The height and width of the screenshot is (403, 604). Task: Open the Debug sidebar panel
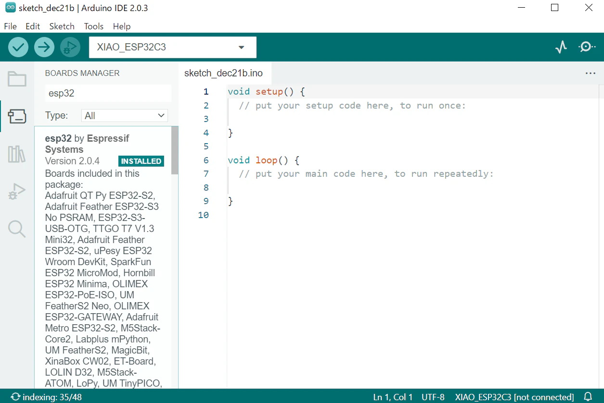(17, 191)
